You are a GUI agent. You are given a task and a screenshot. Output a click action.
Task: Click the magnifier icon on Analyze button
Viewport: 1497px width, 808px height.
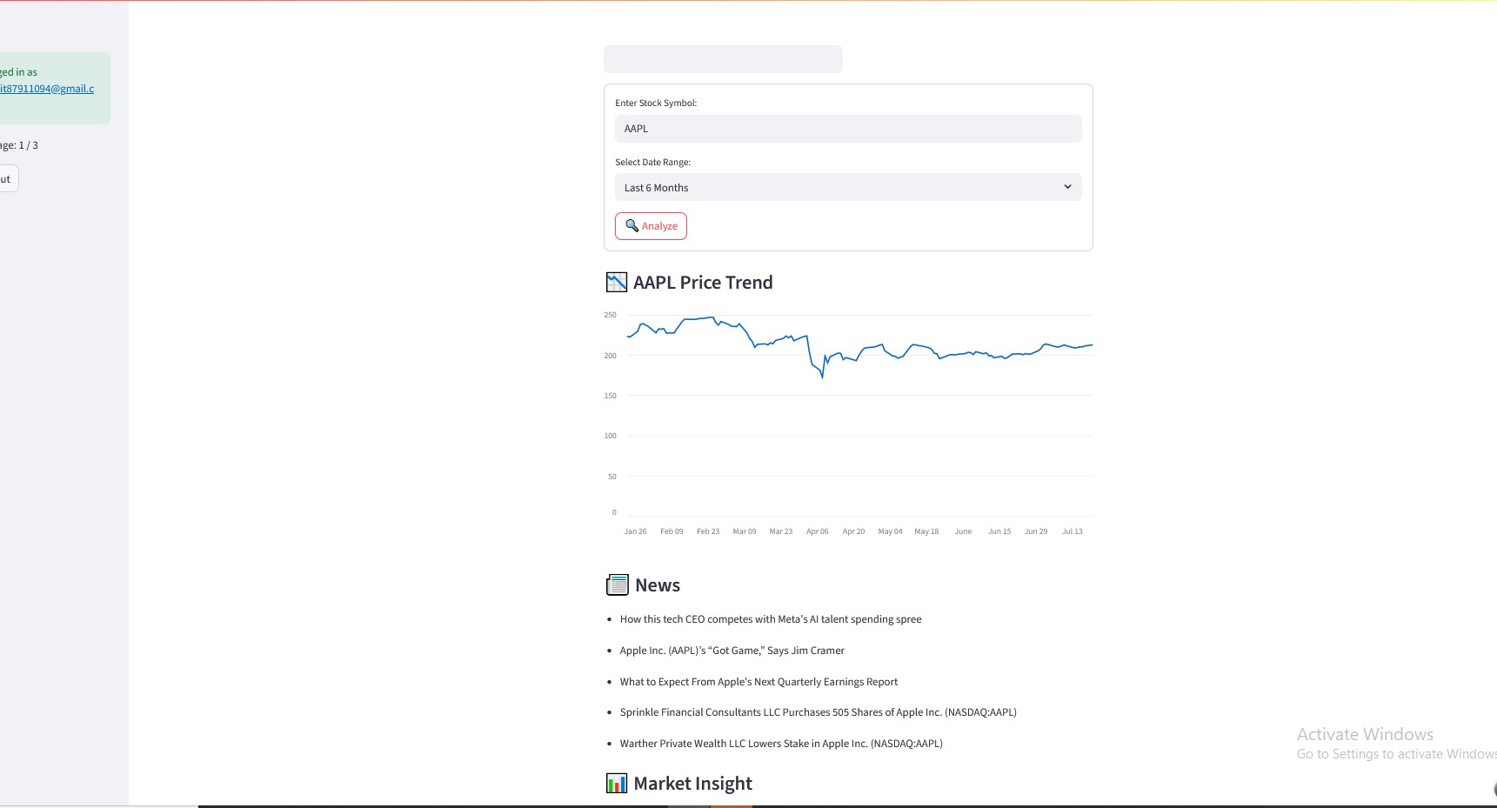pos(632,225)
